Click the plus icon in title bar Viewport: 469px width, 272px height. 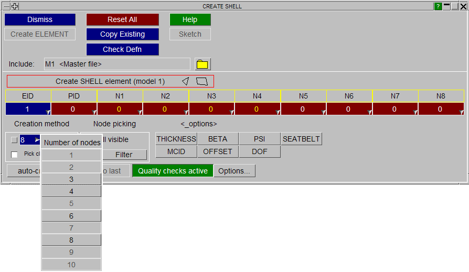pos(15,6)
